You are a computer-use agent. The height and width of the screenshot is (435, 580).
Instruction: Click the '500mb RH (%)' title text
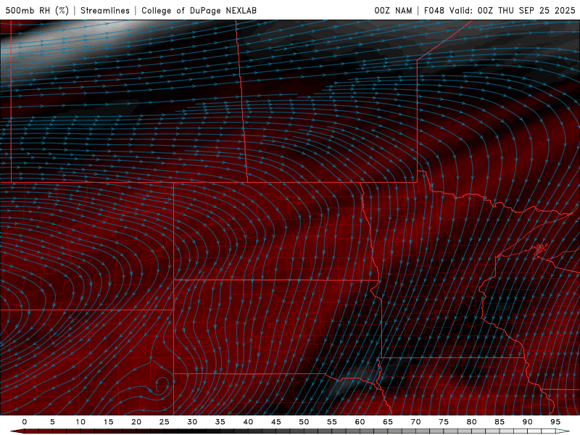[x=37, y=10]
